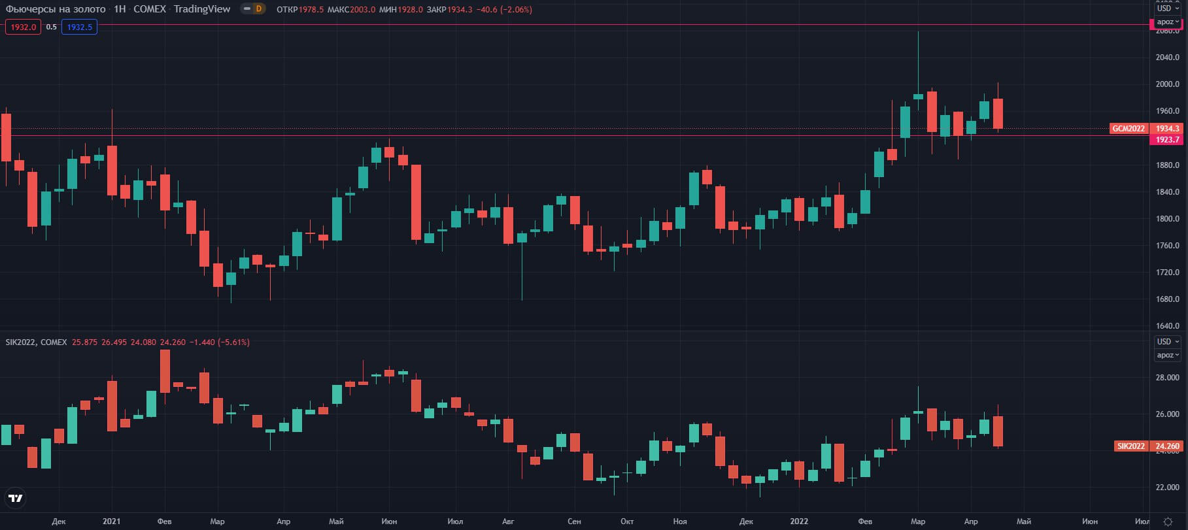Screen dimensions: 1188x530
Task: Click the 22.000 level on silver price scale
Action: tap(1168, 488)
